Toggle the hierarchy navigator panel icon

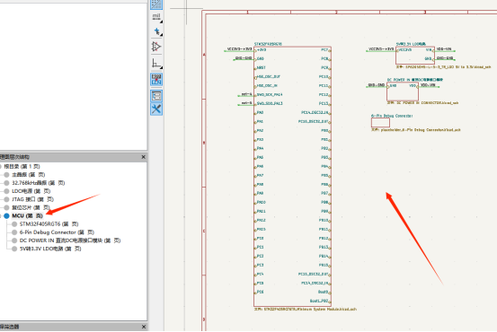156,96
